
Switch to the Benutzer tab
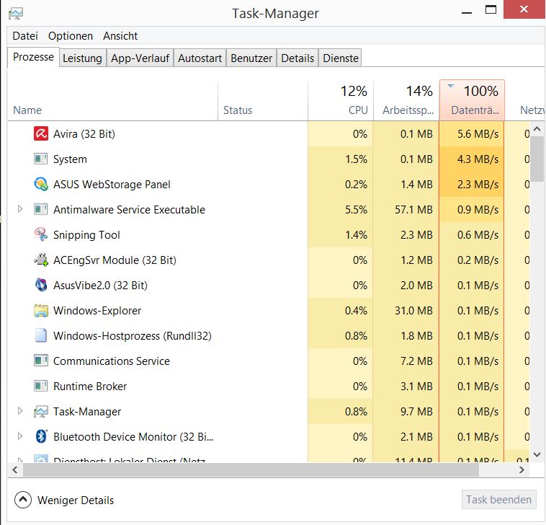coord(251,58)
